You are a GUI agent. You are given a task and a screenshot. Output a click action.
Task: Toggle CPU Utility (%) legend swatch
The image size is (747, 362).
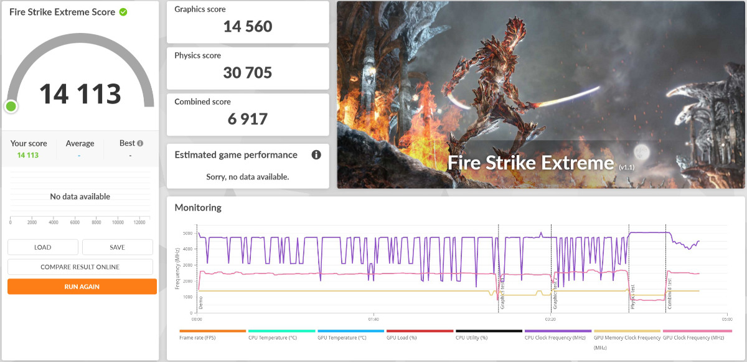click(x=489, y=331)
